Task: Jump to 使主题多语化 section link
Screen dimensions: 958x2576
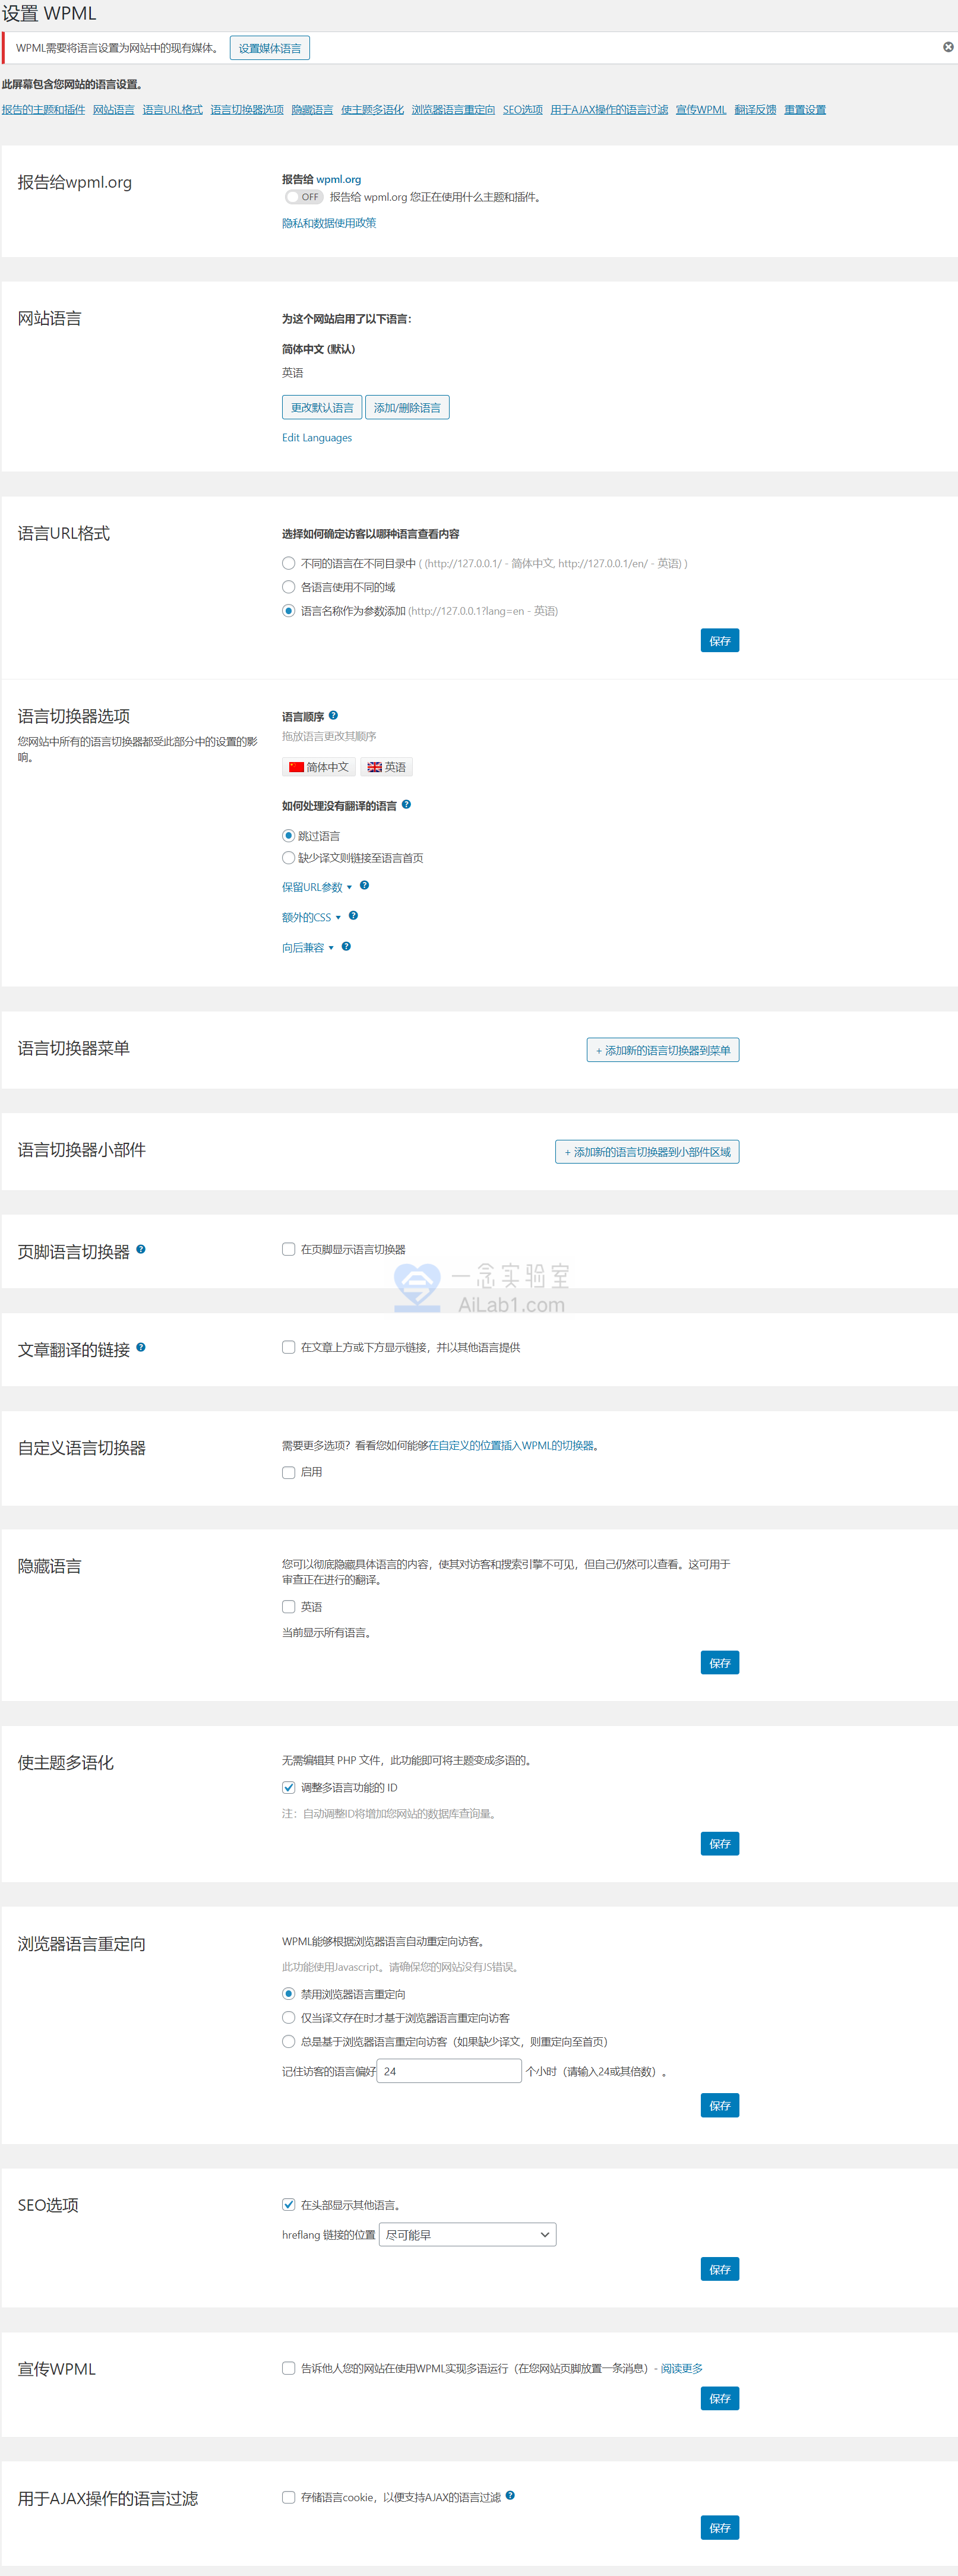Action: coord(372,110)
